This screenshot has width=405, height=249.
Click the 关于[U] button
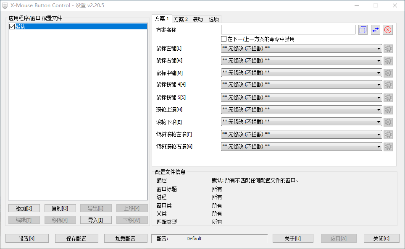tap(293, 238)
